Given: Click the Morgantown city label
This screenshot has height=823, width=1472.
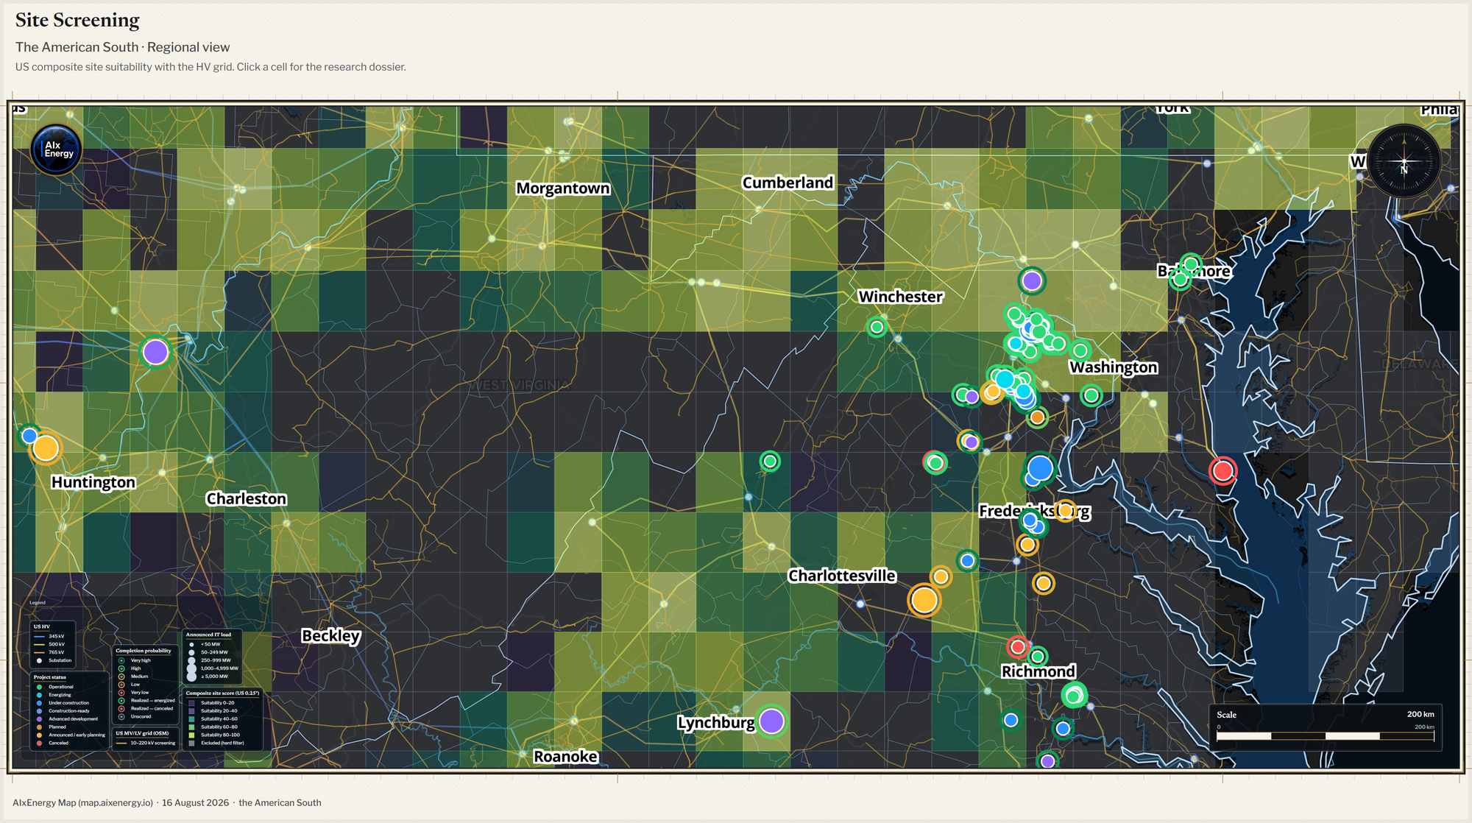Looking at the screenshot, I should point(563,188).
